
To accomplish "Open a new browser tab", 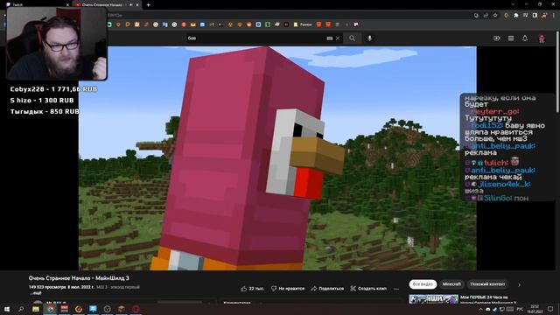I will click(148, 5).
